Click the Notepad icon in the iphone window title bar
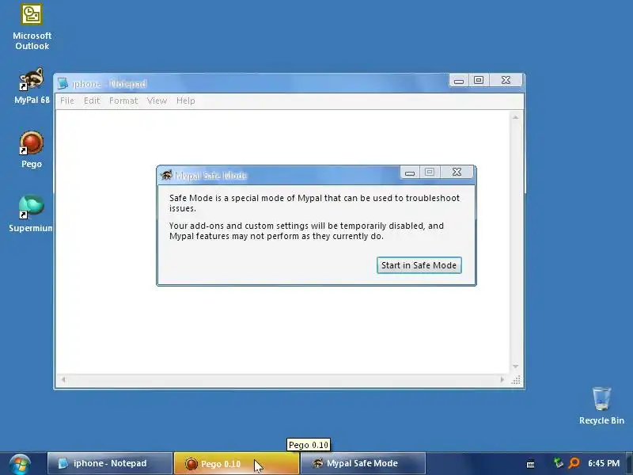633x475 pixels. [x=63, y=84]
